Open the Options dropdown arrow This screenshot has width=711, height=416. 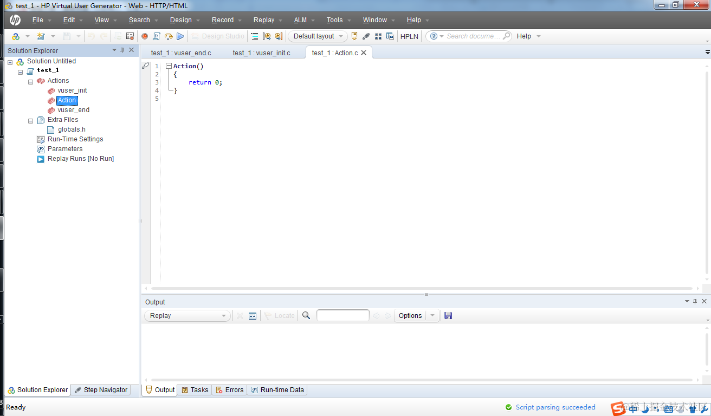pyautogui.click(x=432, y=316)
